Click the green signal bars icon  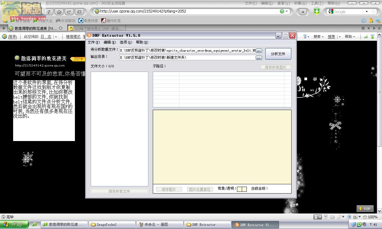click(x=366, y=36)
